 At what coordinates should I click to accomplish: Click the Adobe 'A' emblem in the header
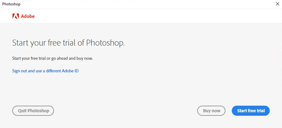[16, 16]
